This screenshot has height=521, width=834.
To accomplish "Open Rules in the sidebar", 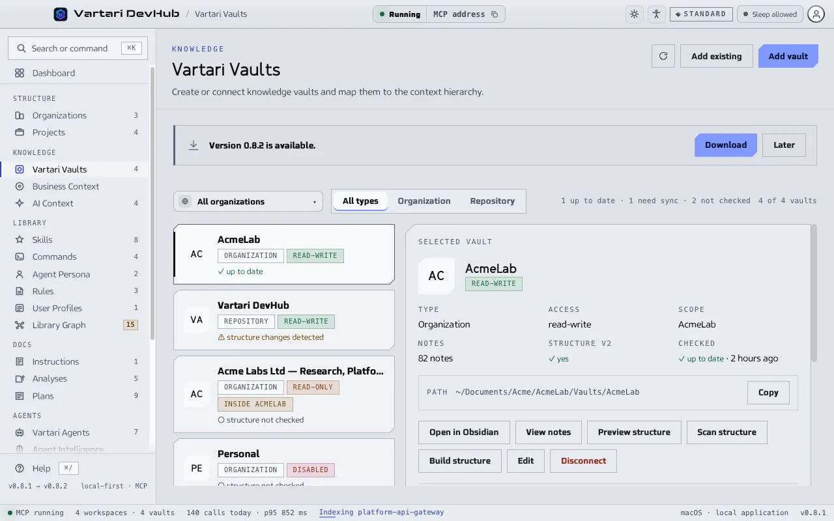I will [75, 291].
